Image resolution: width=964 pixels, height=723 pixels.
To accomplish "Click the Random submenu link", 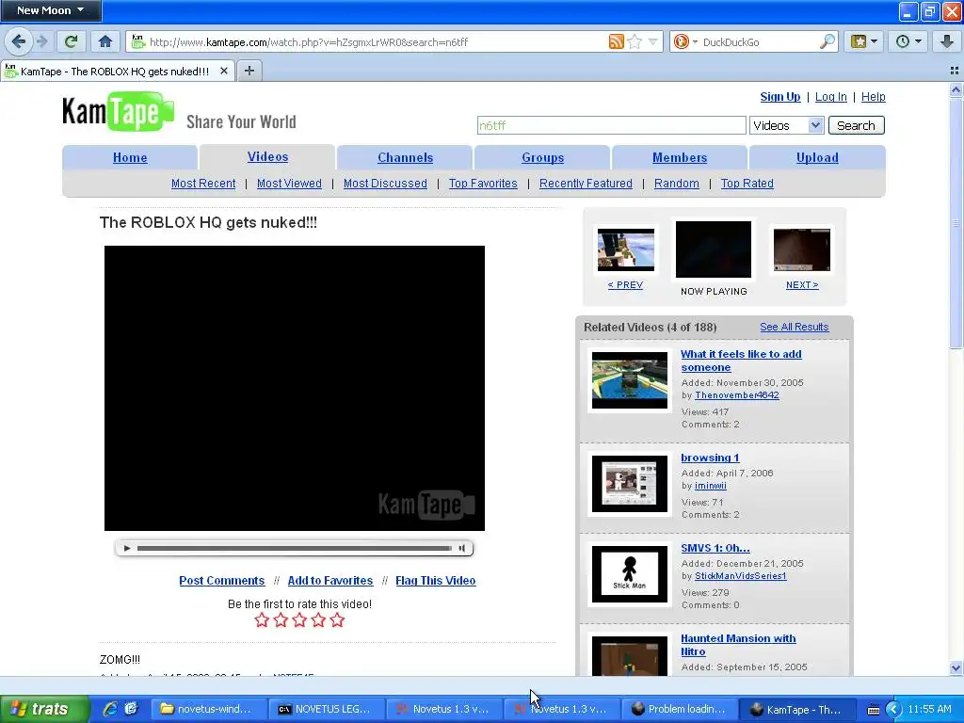I will [x=676, y=184].
